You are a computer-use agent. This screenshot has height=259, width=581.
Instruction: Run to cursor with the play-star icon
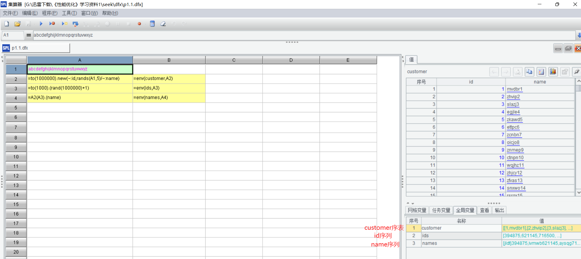click(x=65, y=24)
